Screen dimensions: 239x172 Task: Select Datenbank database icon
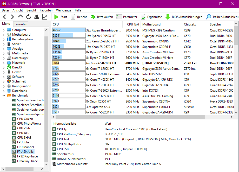click(9, 91)
